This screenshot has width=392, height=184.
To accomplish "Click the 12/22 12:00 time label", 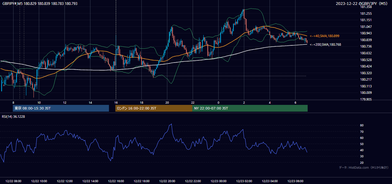I will (65, 181).
